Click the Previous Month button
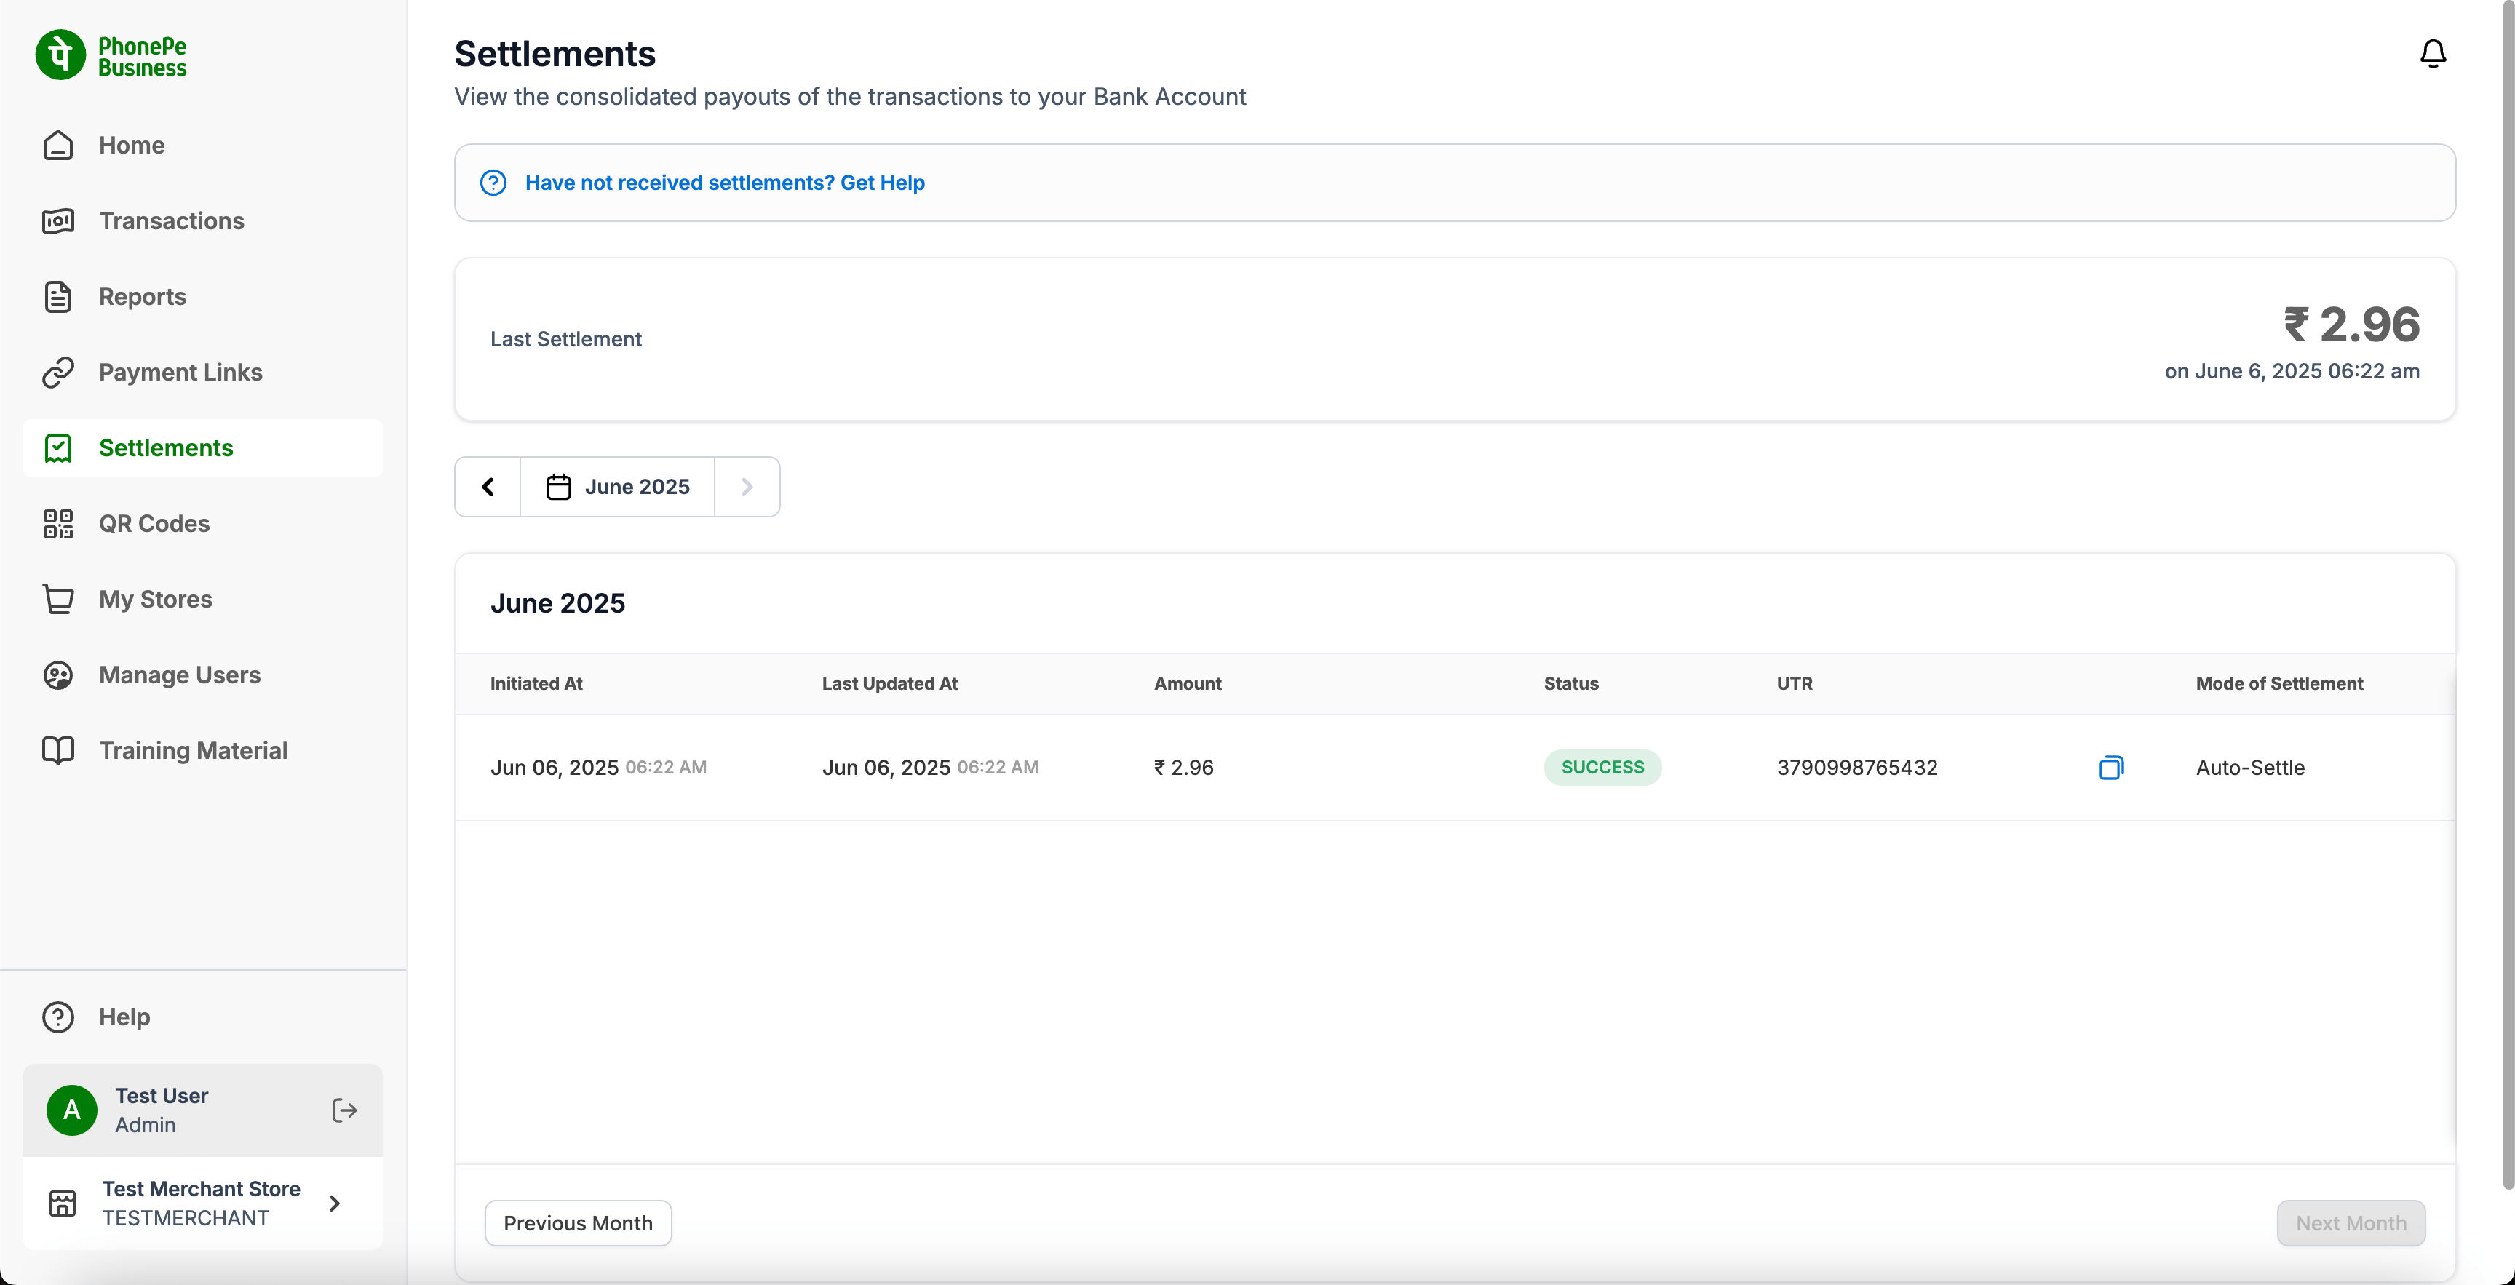Viewport: 2515px width, 1285px height. point(577,1222)
